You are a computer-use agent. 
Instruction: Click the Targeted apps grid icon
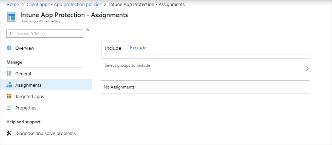click(x=9, y=96)
